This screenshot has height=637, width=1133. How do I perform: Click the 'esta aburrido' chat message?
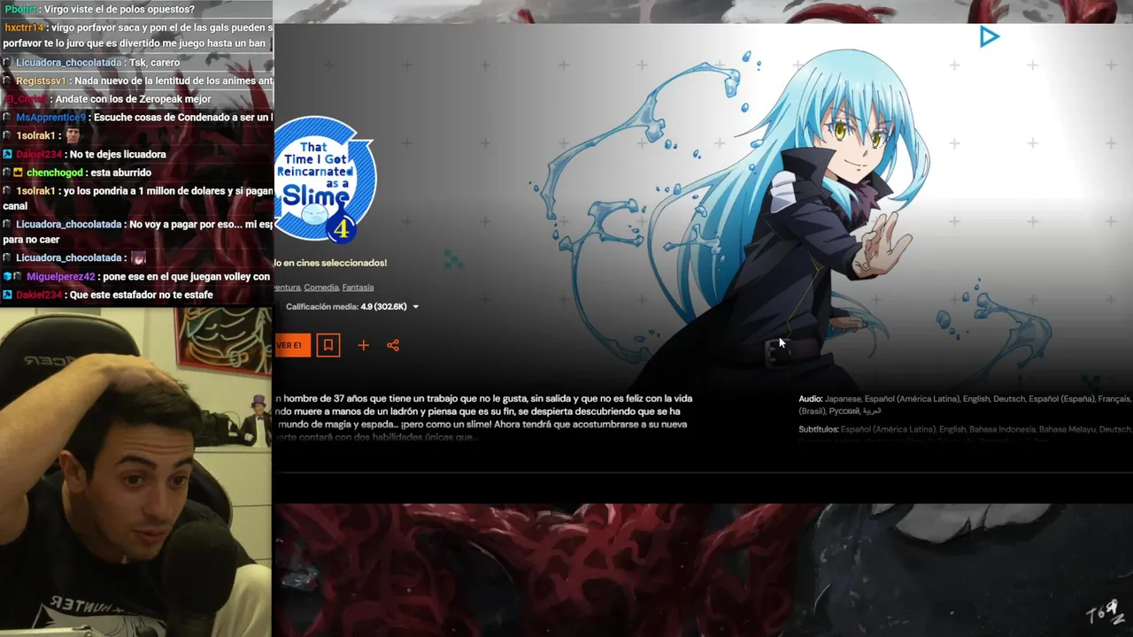(x=121, y=173)
